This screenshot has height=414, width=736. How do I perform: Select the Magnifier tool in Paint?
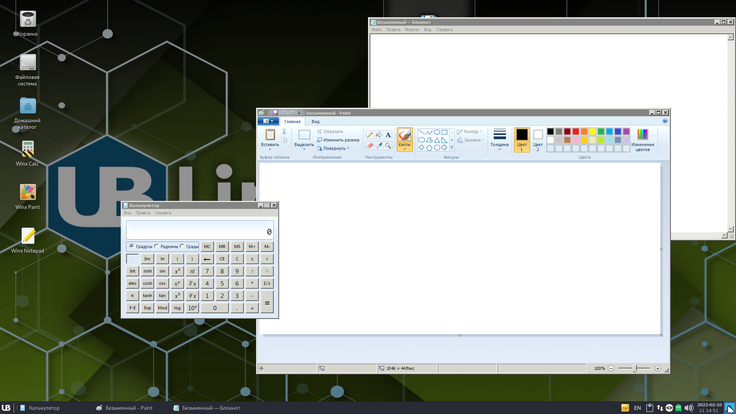(388, 145)
